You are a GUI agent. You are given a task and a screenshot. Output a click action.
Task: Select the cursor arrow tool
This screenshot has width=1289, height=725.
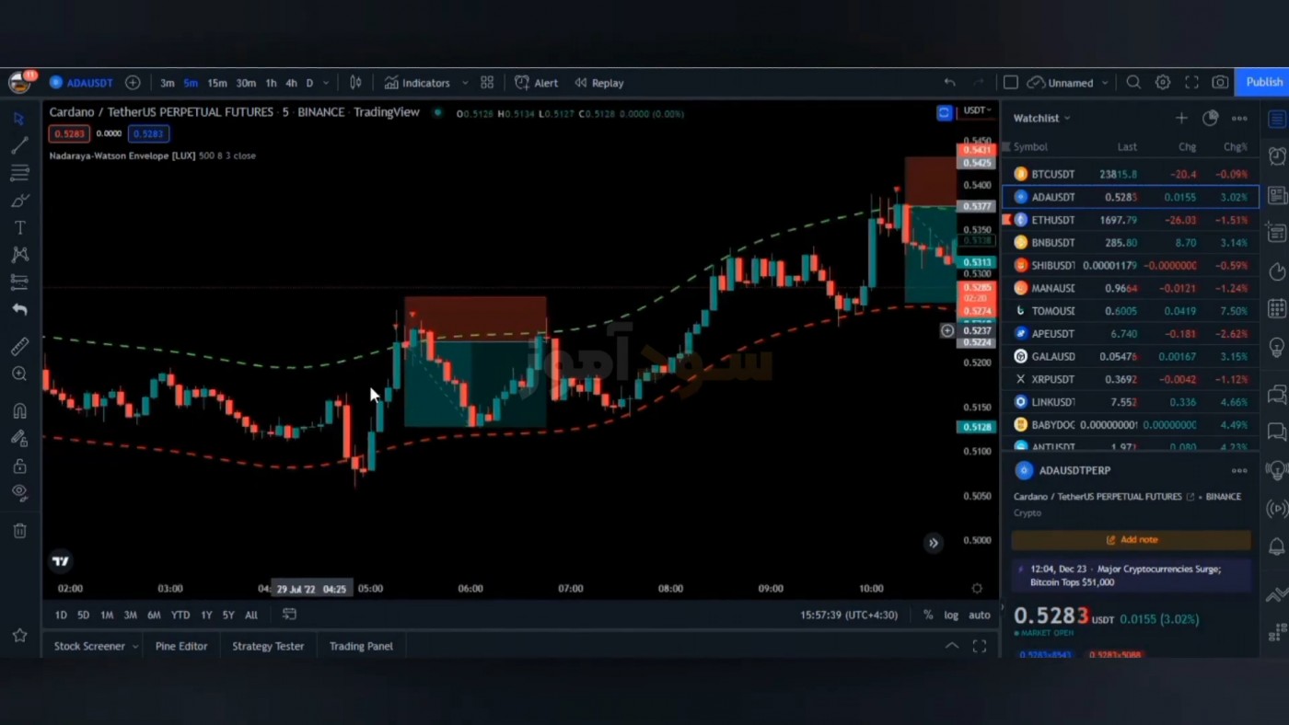(19, 118)
